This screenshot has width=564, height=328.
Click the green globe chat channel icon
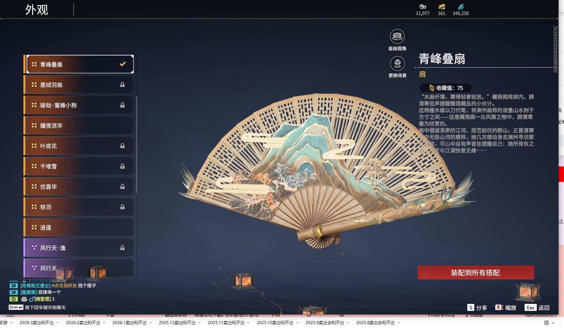point(14,299)
